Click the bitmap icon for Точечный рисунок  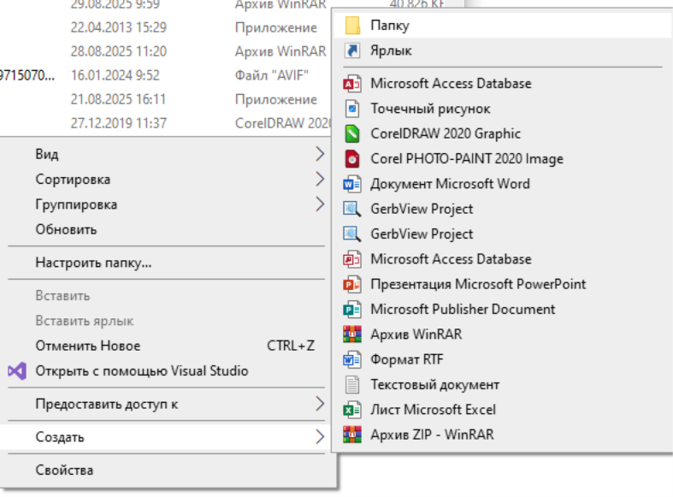point(352,109)
